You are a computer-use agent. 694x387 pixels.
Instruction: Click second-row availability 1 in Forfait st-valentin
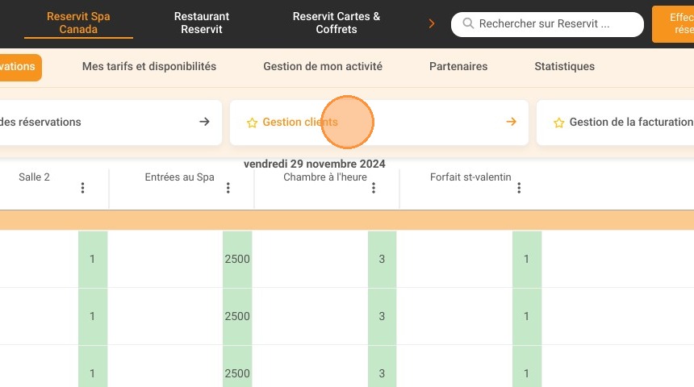(x=527, y=316)
